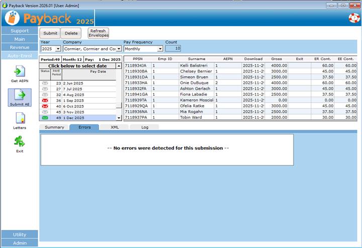This screenshot has width=362, height=248.
Task: Switch to the Summary tab
Action: click(x=54, y=127)
